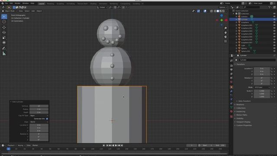Image resolution: width=277 pixels, height=156 pixels.
Task: Hide Cylinder using its eye icon
Action: 274,19
